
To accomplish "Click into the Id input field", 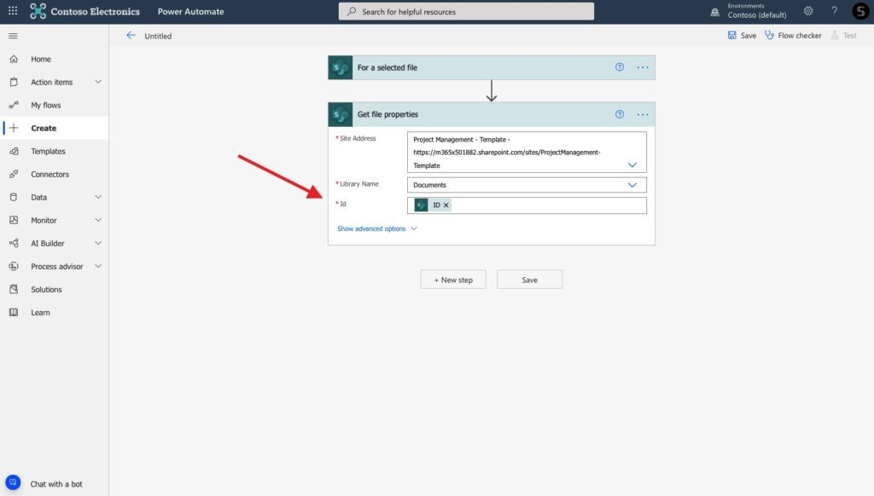I will click(527, 205).
